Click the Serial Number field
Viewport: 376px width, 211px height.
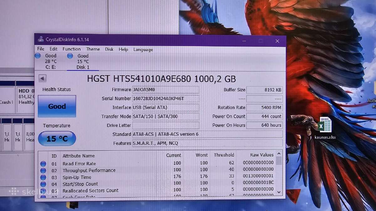tap(165, 99)
